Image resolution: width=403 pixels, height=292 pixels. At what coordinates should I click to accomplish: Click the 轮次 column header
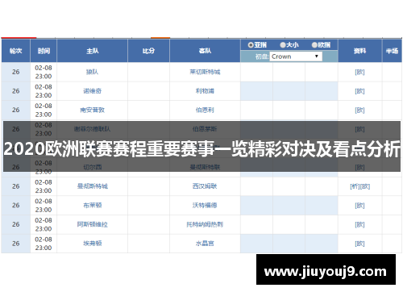pos(16,51)
